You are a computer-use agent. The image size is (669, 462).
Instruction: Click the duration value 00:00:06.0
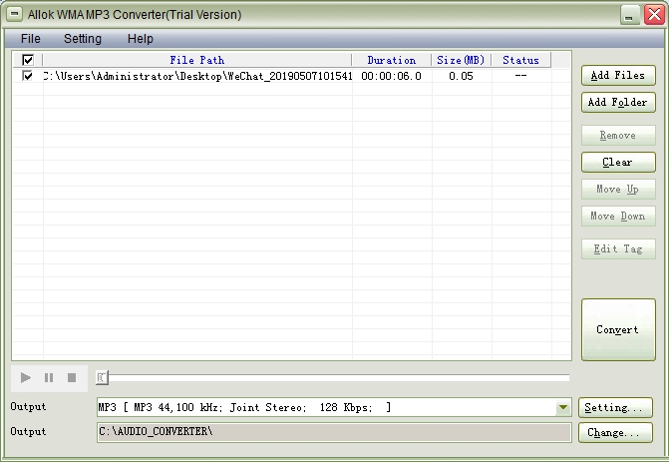pos(391,76)
